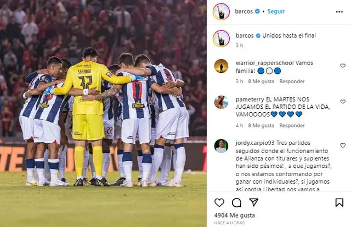The width and height of the screenshot is (351, 227).
Task: Like pameterry's comment heart
Action: pyautogui.click(x=343, y=102)
